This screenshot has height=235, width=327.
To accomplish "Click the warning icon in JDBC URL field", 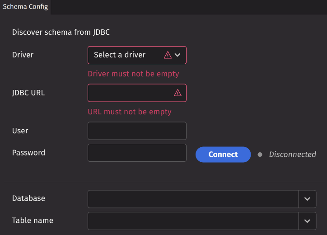I will [x=178, y=93].
